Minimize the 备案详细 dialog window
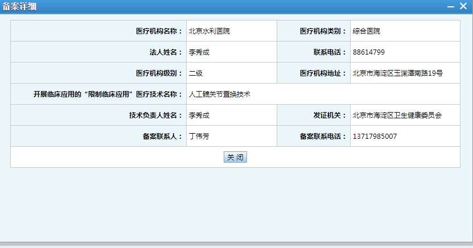Image resolution: width=473 pixels, height=248 pixels. [450, 6]
